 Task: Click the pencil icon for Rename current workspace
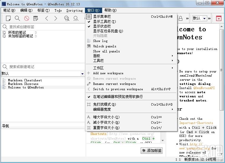(89, 84)
